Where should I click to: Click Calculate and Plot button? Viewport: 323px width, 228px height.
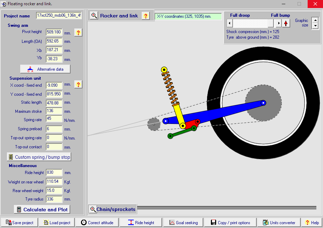(42, 210)
